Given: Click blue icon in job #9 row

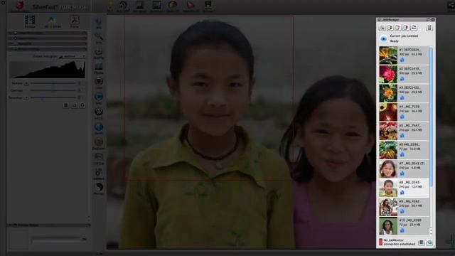Looking at the screenshot, I should (402, 212).
